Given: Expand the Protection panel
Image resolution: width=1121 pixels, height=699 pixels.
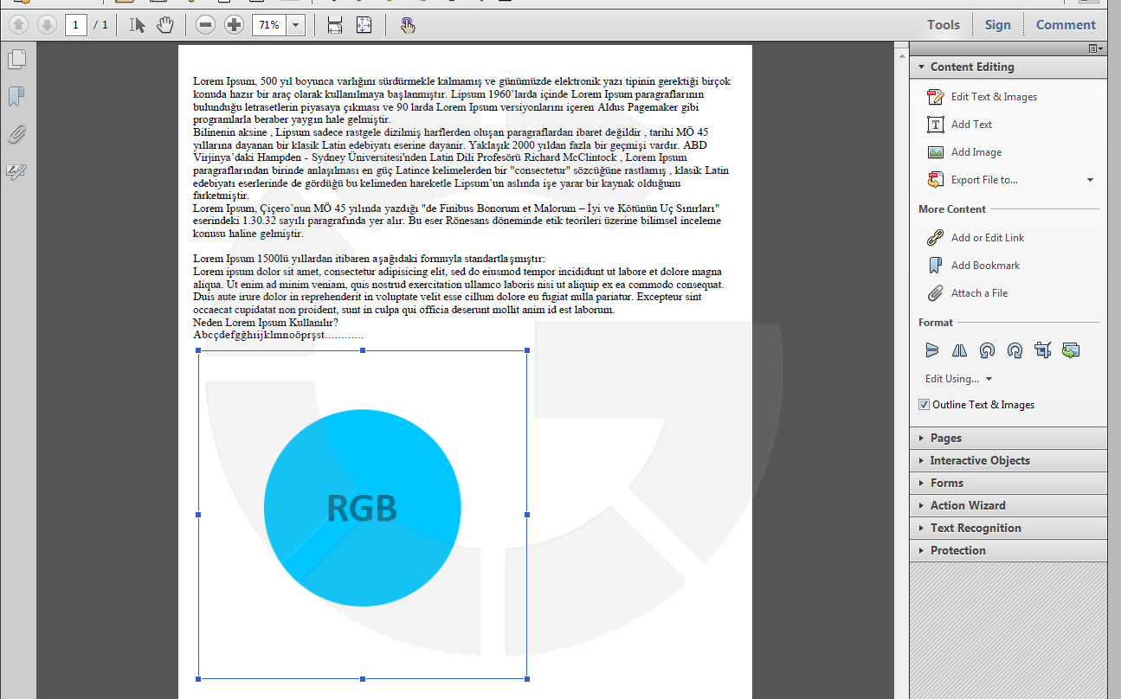Looking at the screenshot, I should coord(1008,550).
